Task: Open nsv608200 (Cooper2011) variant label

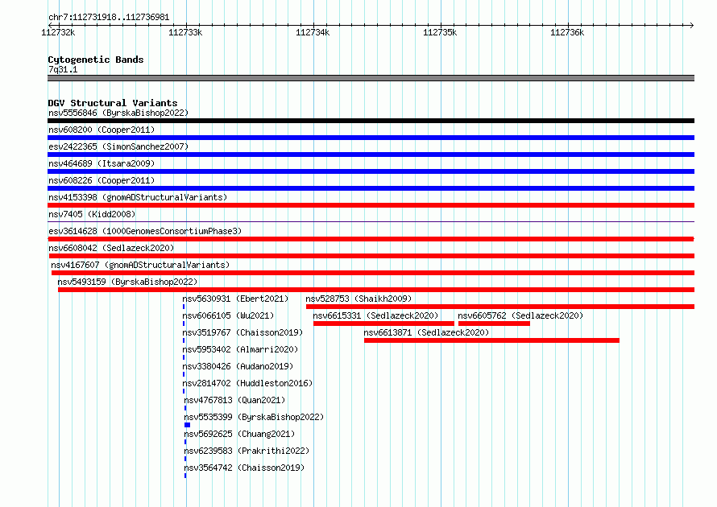Action: (x=102, y=130)
